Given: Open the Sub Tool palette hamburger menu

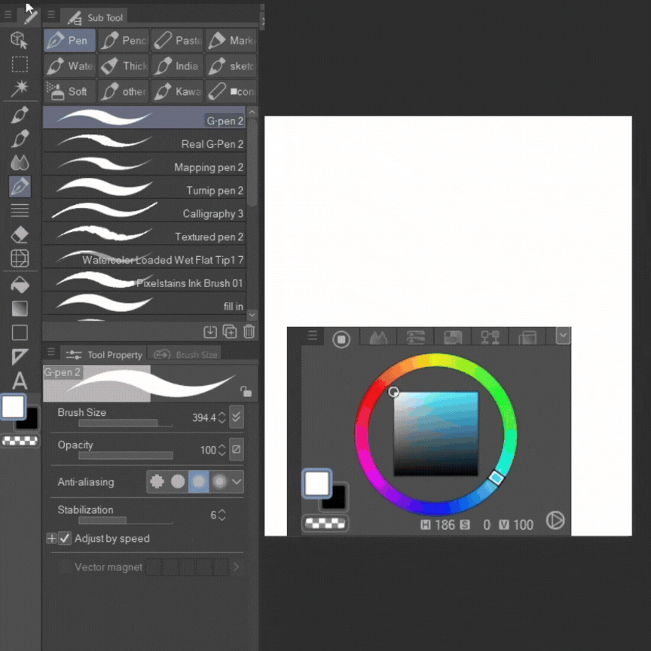Looking at the screenshot, I should click(x=51, y=15).
